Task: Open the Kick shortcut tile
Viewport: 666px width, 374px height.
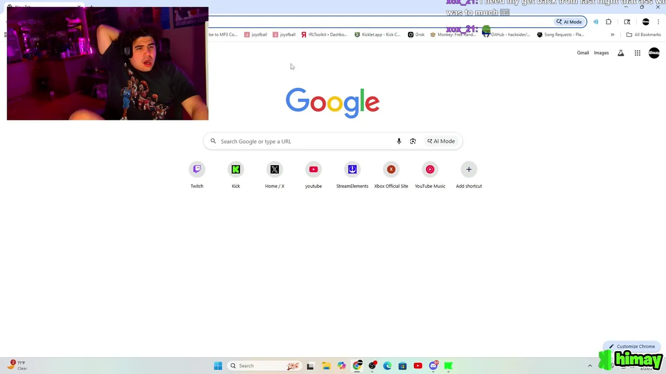Action: click(236, 175)
